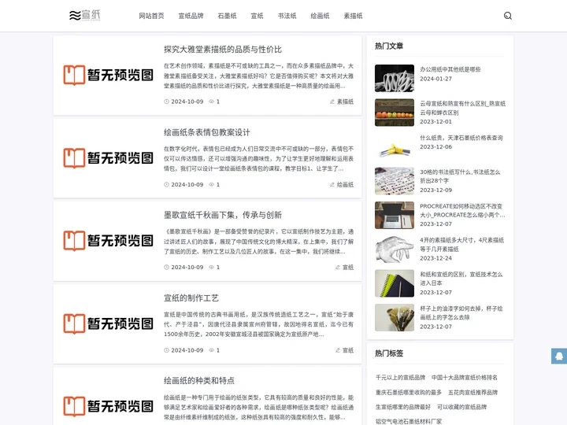Screen dimensions: 567x425
Task: Open hot article 30格的书法纸写什么
Action: [x=460, y=176]
